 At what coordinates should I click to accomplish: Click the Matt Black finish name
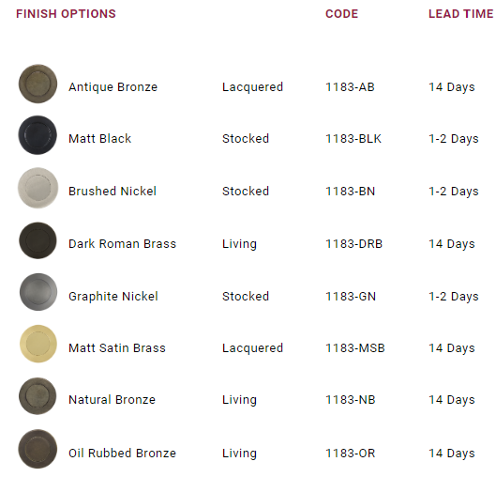pos(100,139)
